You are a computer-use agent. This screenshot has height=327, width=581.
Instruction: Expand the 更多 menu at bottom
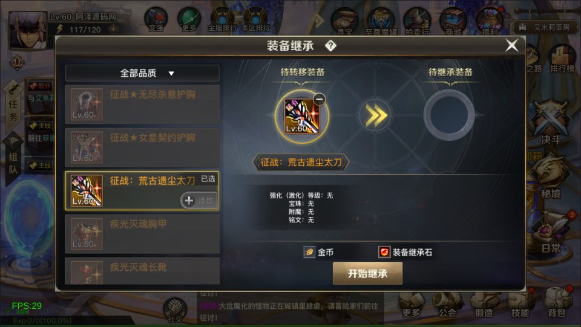point(412,303)
